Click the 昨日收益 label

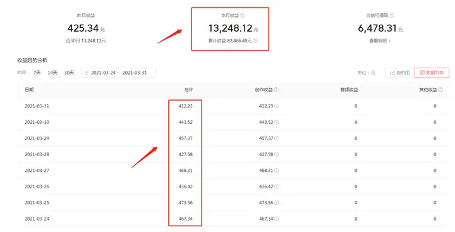click(86, 15)
